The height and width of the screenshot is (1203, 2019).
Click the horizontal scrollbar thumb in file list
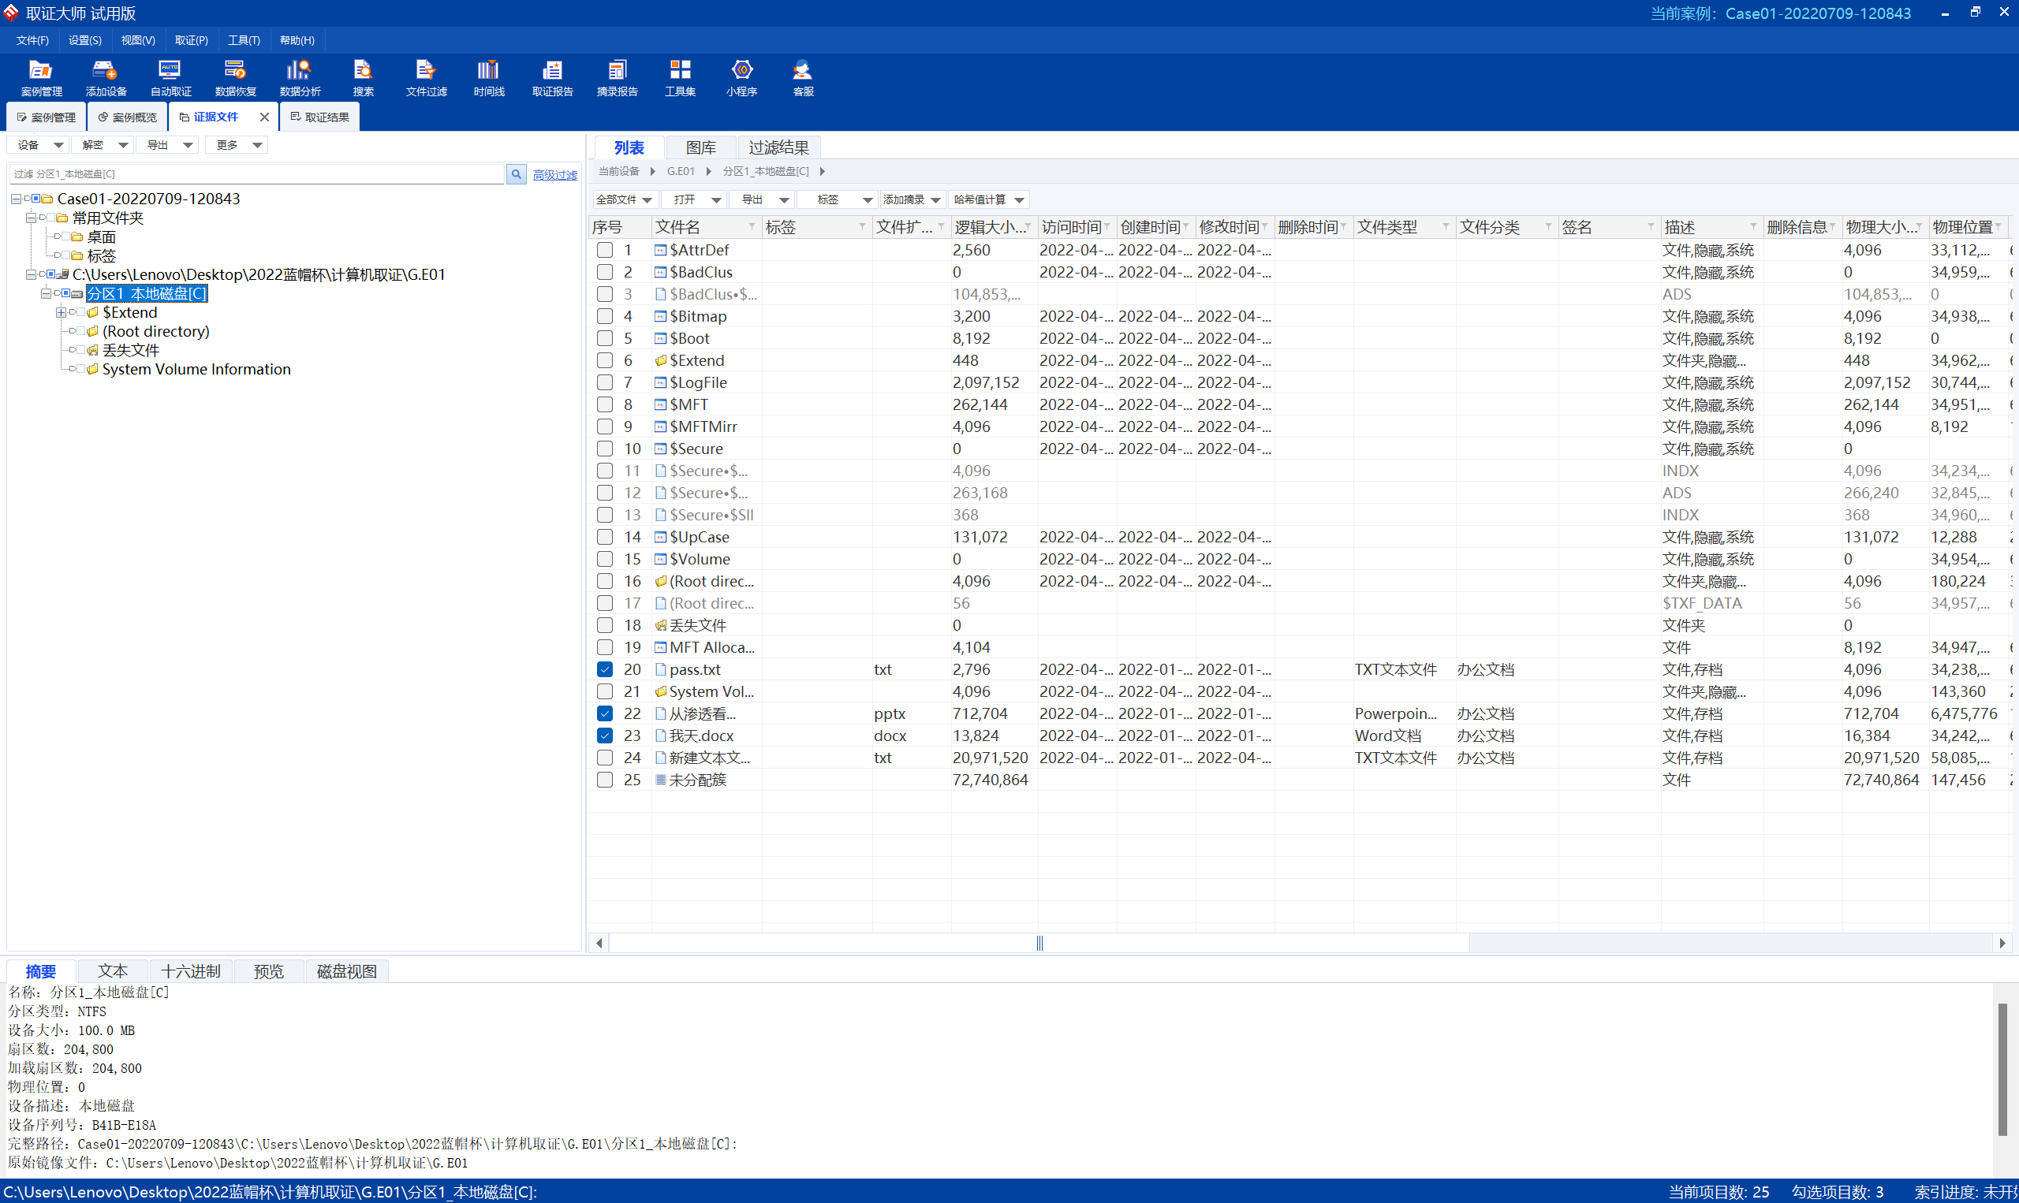coord(1039,943)
